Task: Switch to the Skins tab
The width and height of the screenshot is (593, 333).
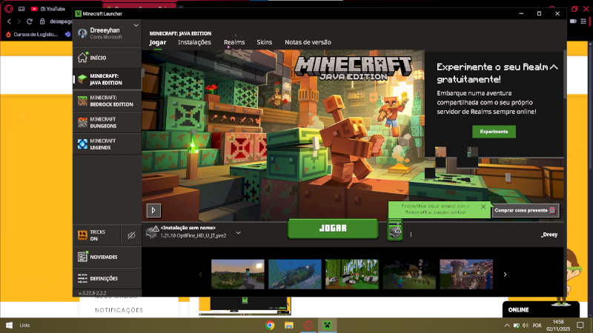Action: tap(265, 42)
